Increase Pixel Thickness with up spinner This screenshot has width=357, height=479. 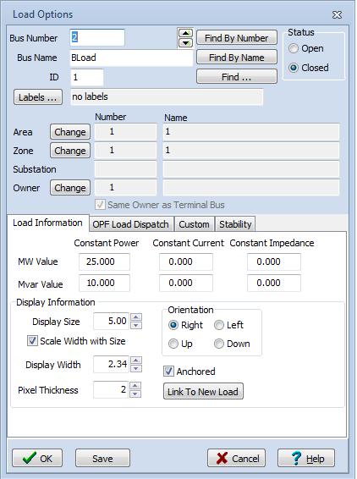pyautogui.click(x=135, y=386)
